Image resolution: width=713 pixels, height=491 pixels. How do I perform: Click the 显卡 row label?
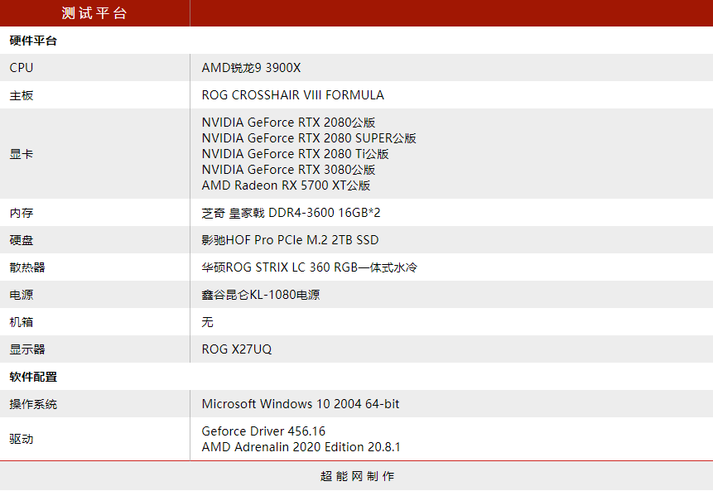(18, 153)
